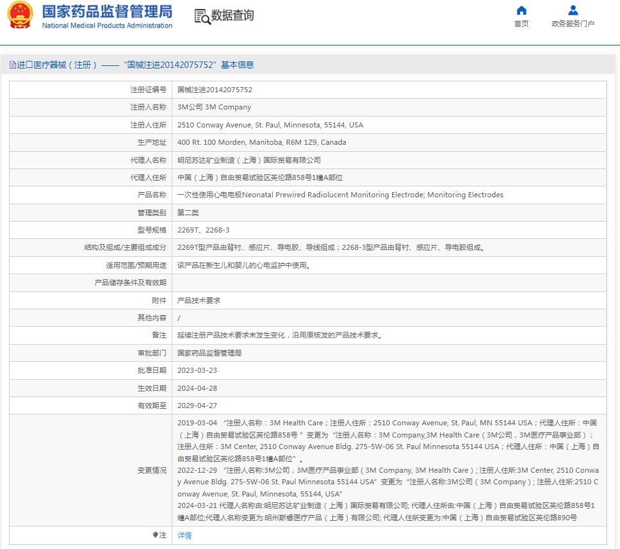
Task: Open the 详情 details link
Action: [184, 535]
